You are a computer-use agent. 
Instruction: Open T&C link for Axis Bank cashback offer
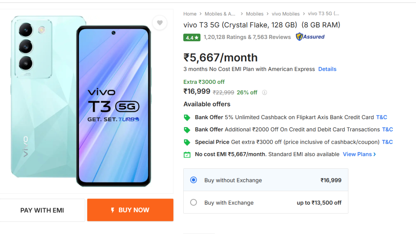(382, 117)
